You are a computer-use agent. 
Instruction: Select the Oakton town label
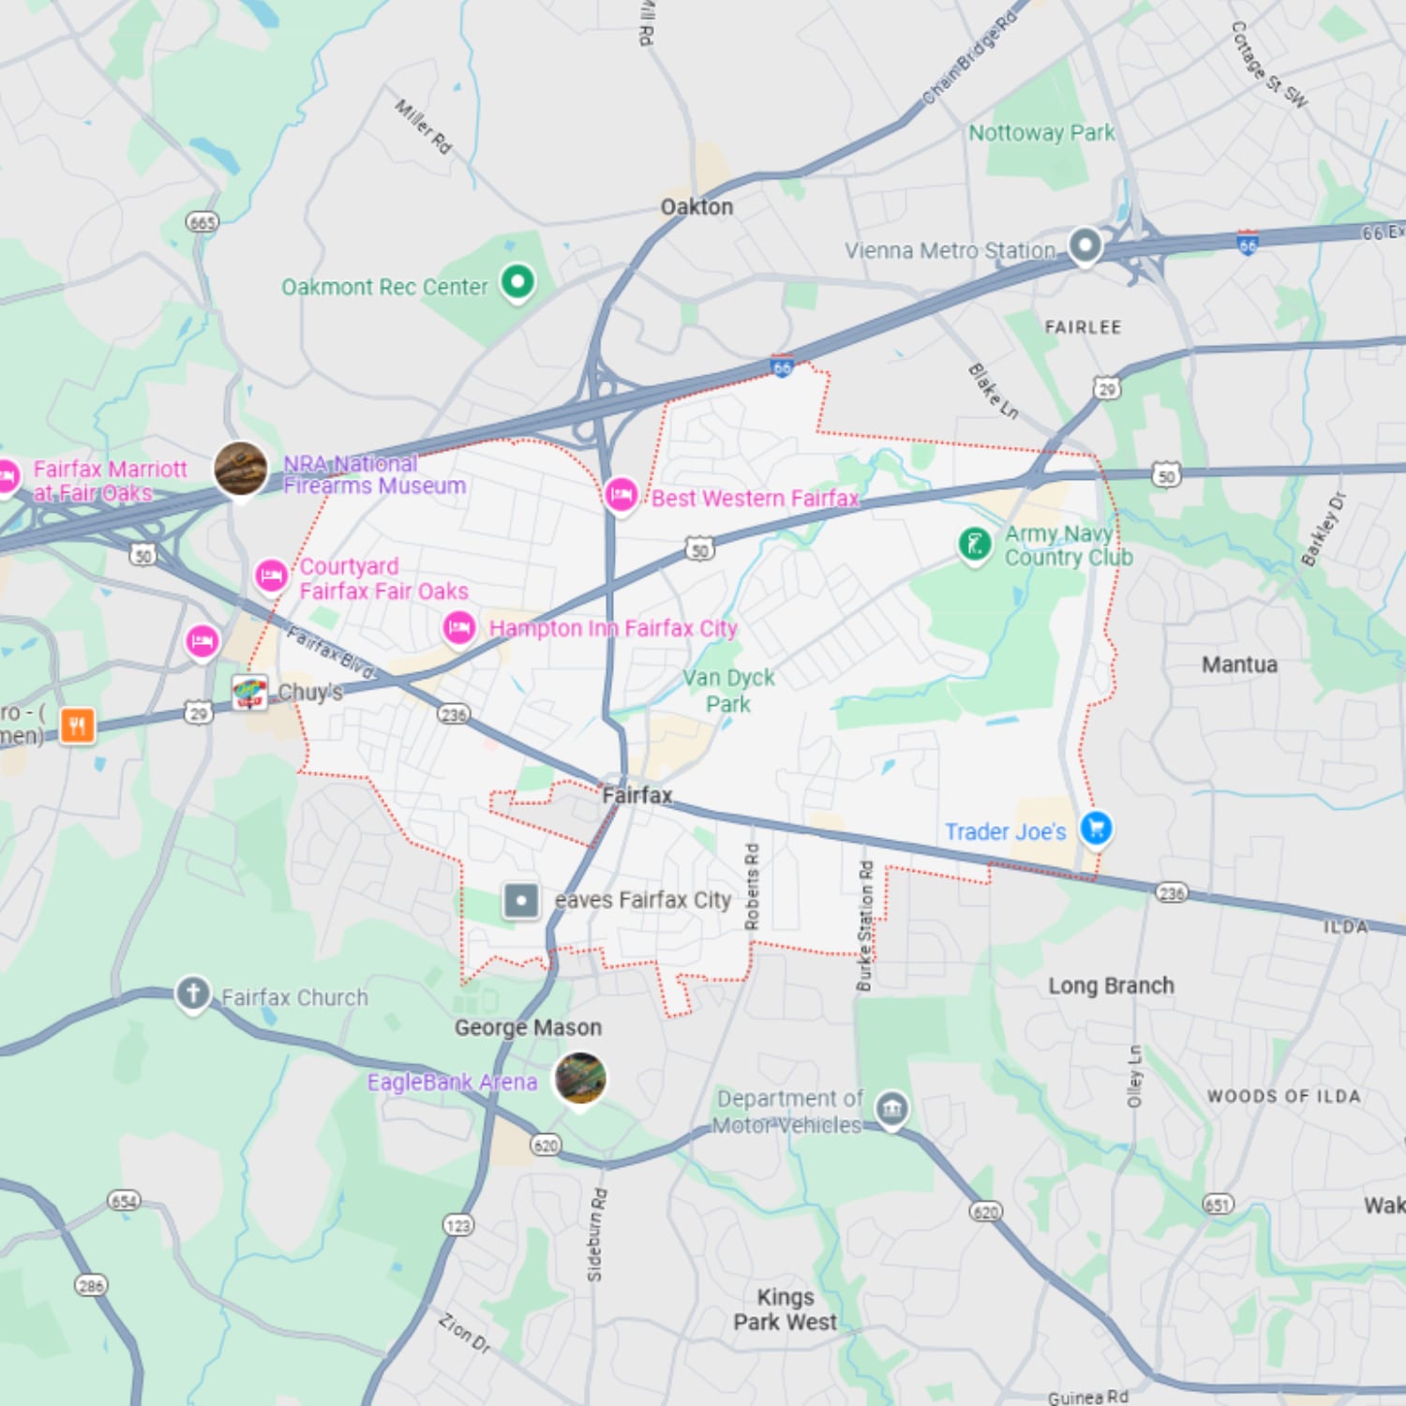696,207
